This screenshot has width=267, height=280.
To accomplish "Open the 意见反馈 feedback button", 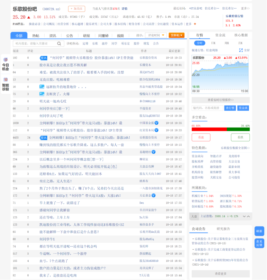I will pyautogui.click(x=259, y=243).
